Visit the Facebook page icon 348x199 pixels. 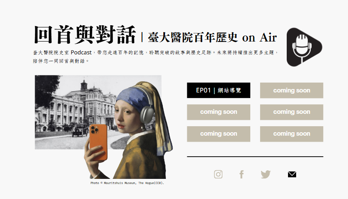click(x=242, y=175)
